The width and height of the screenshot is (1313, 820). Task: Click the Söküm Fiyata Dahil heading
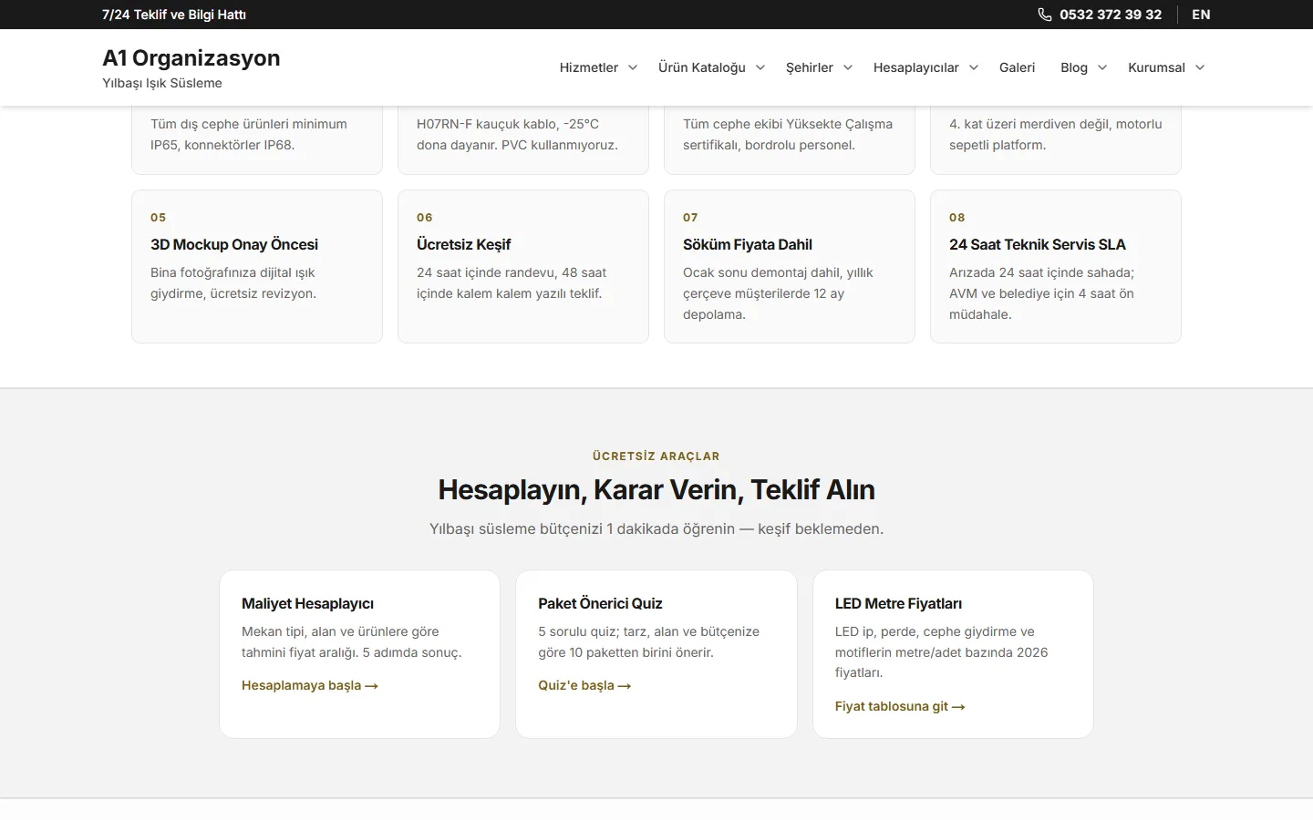748,244
